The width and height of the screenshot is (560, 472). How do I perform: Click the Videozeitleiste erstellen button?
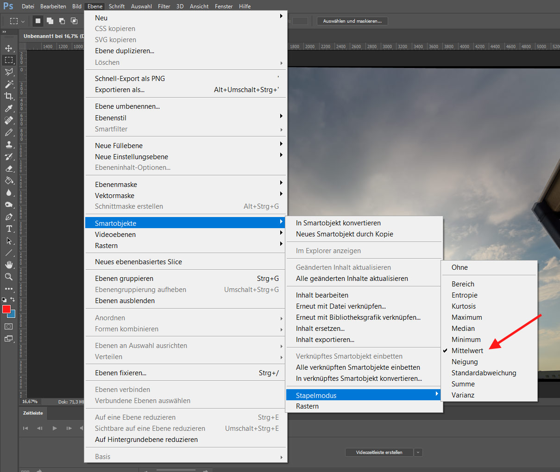[379, 453]
